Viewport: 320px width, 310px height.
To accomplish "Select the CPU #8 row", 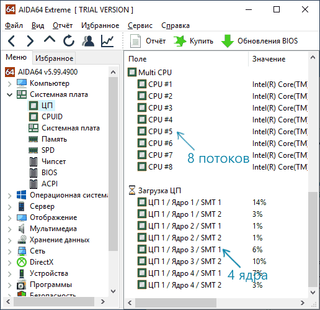I will coord(160,167).
